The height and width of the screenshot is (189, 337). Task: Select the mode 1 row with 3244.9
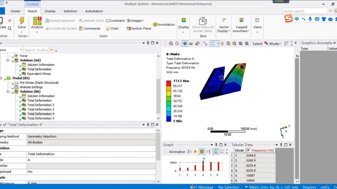click(x=253, y=156)
